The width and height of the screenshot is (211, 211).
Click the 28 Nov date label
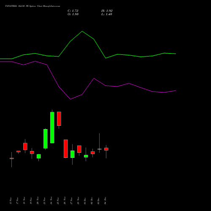[x=78, y=201]
